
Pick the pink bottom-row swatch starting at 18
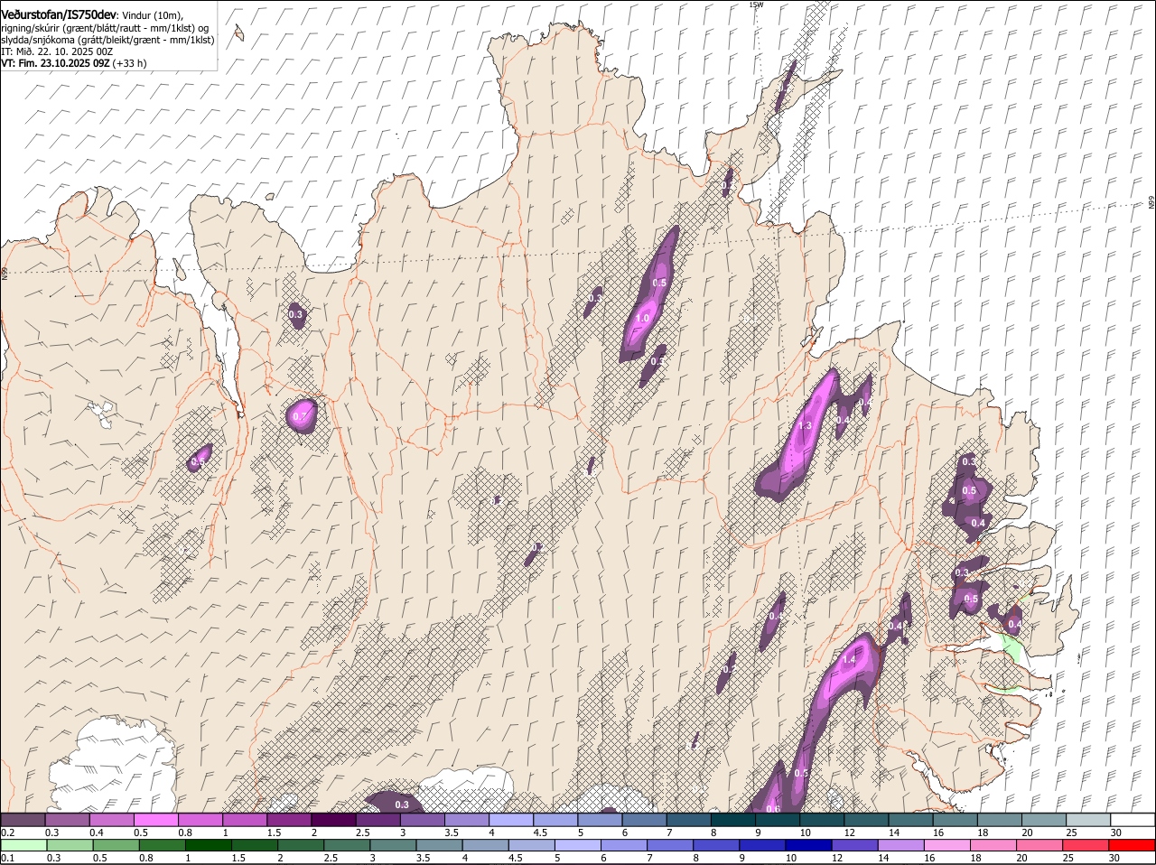(x=993, y=845)
